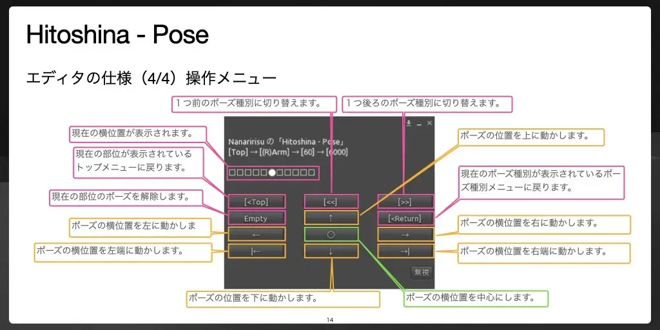This screenshot has width=660, height=330.
Task: Click the filled circle in the position indicator
Action: (x=272, y=172)
